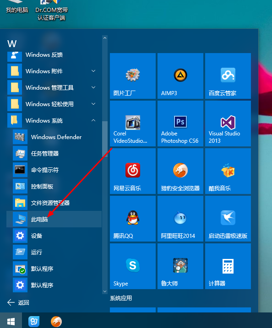
Task: Launch 文件资源管理器 file explorer
Action: point(54,203)
